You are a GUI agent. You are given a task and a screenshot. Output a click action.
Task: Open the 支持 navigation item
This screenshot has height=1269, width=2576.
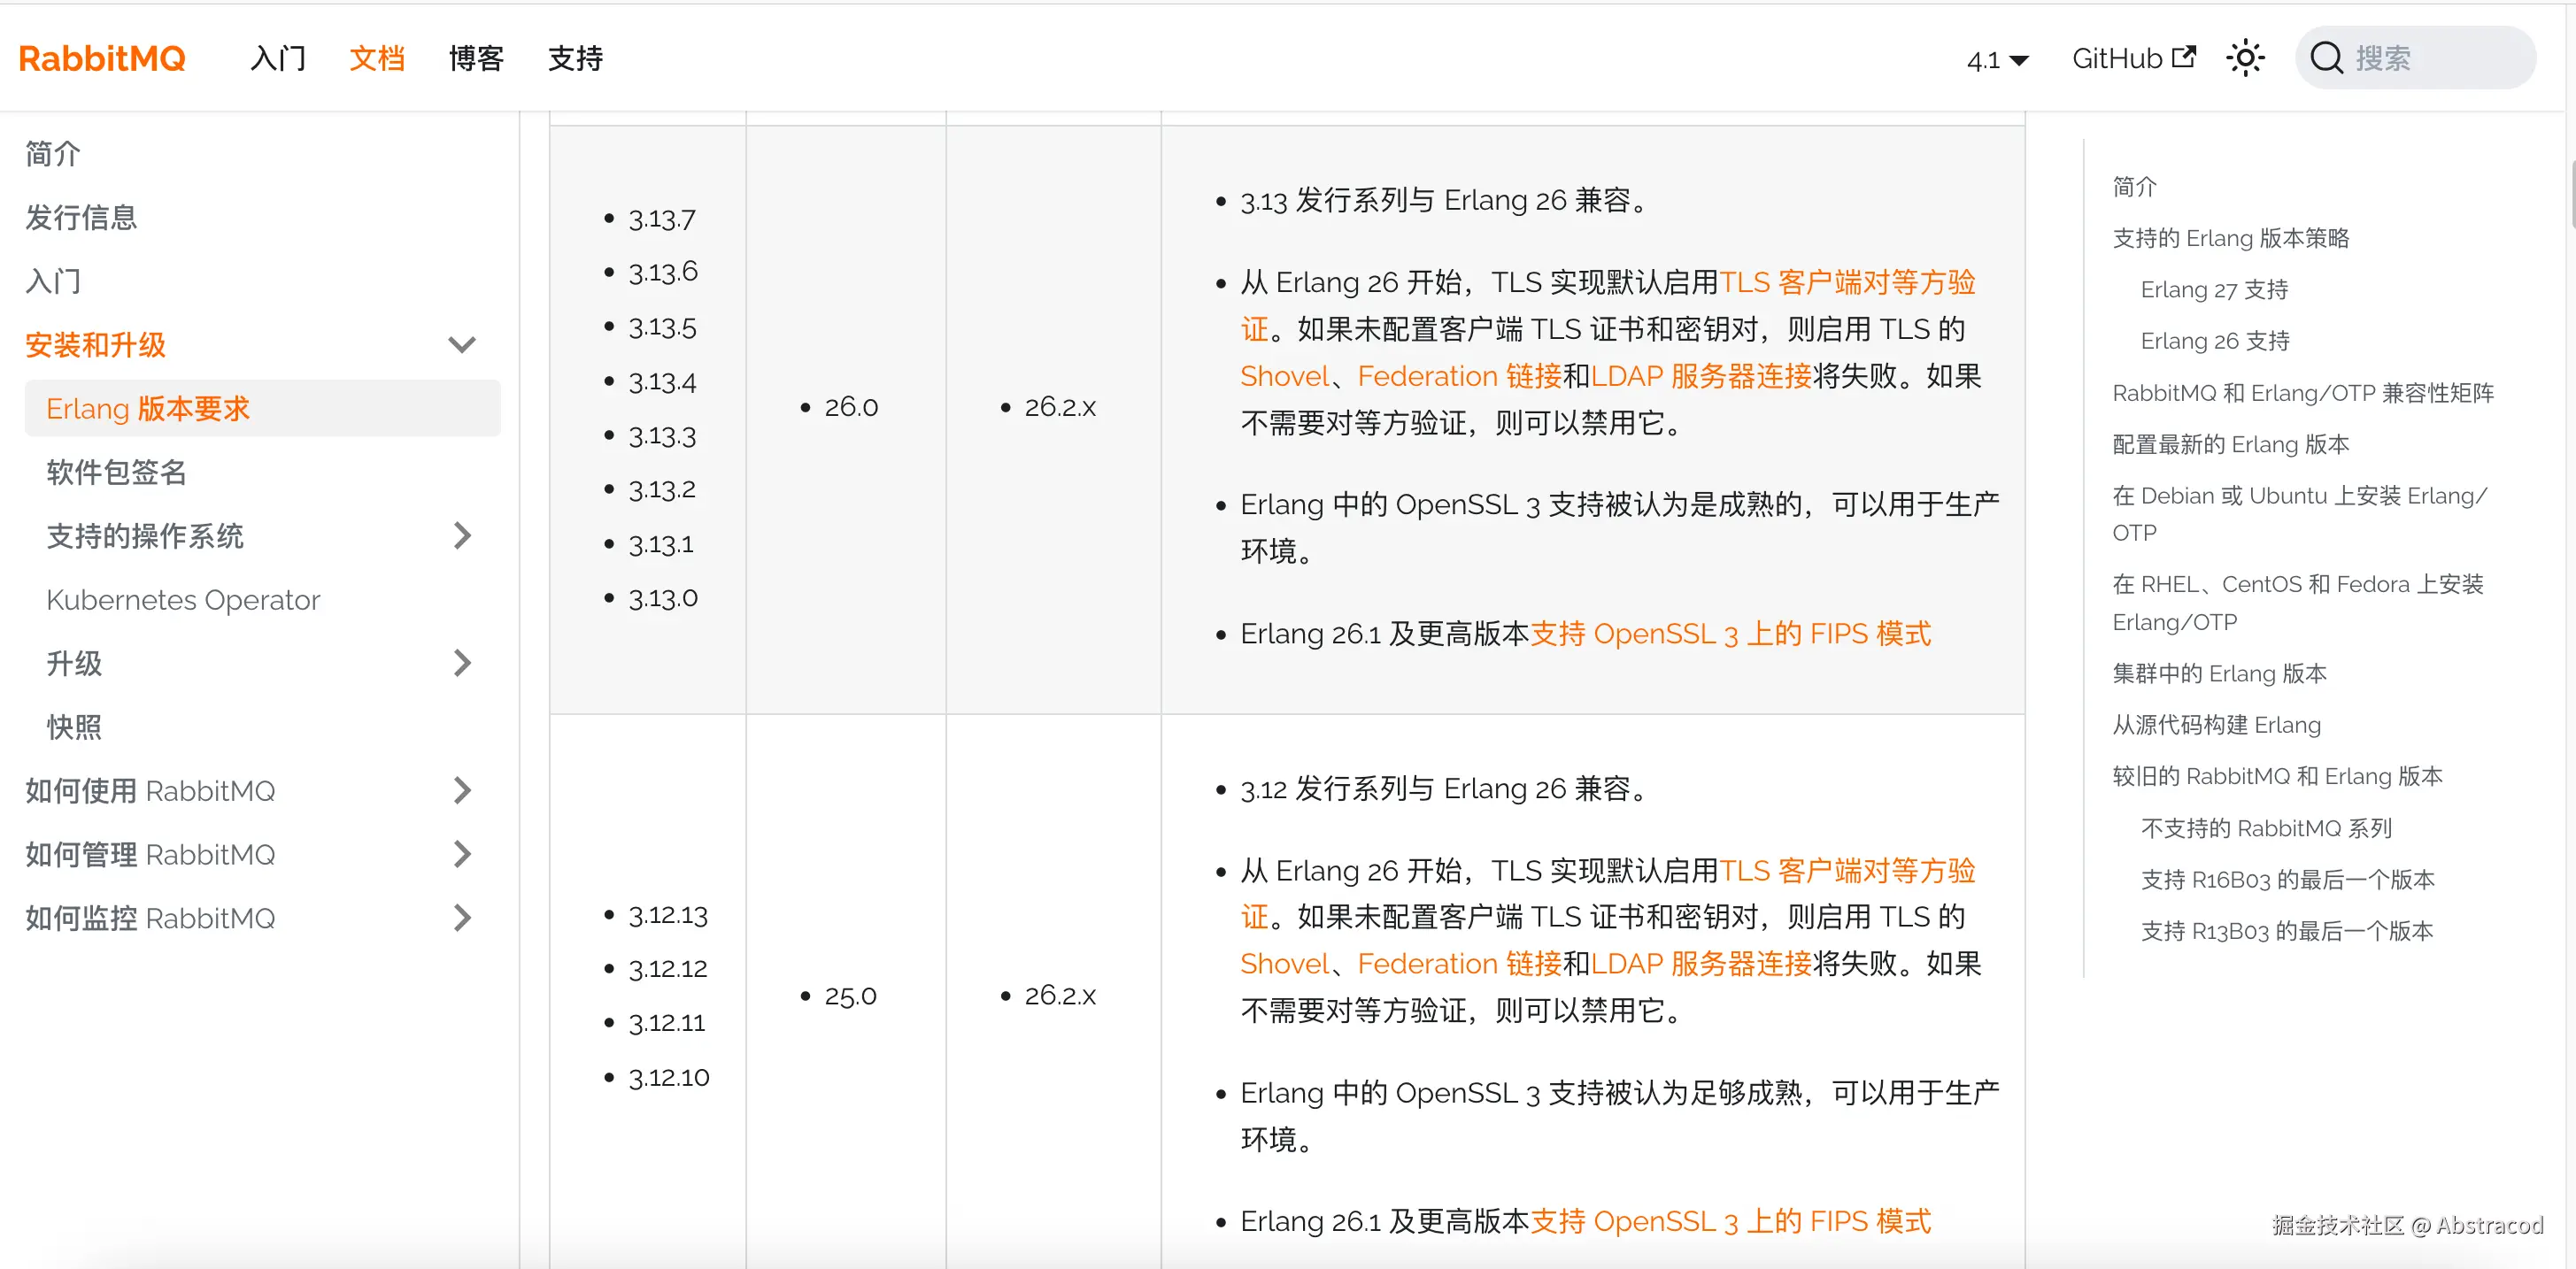click(575, 58)
